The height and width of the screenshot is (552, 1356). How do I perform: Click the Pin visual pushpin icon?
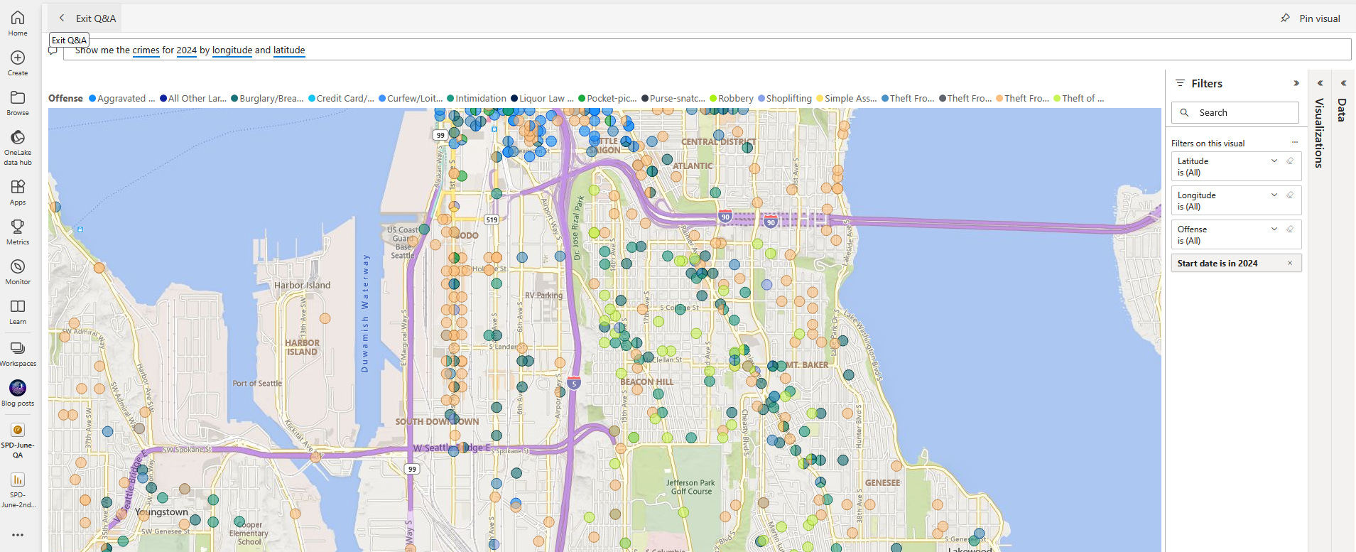click(1285, 18)
